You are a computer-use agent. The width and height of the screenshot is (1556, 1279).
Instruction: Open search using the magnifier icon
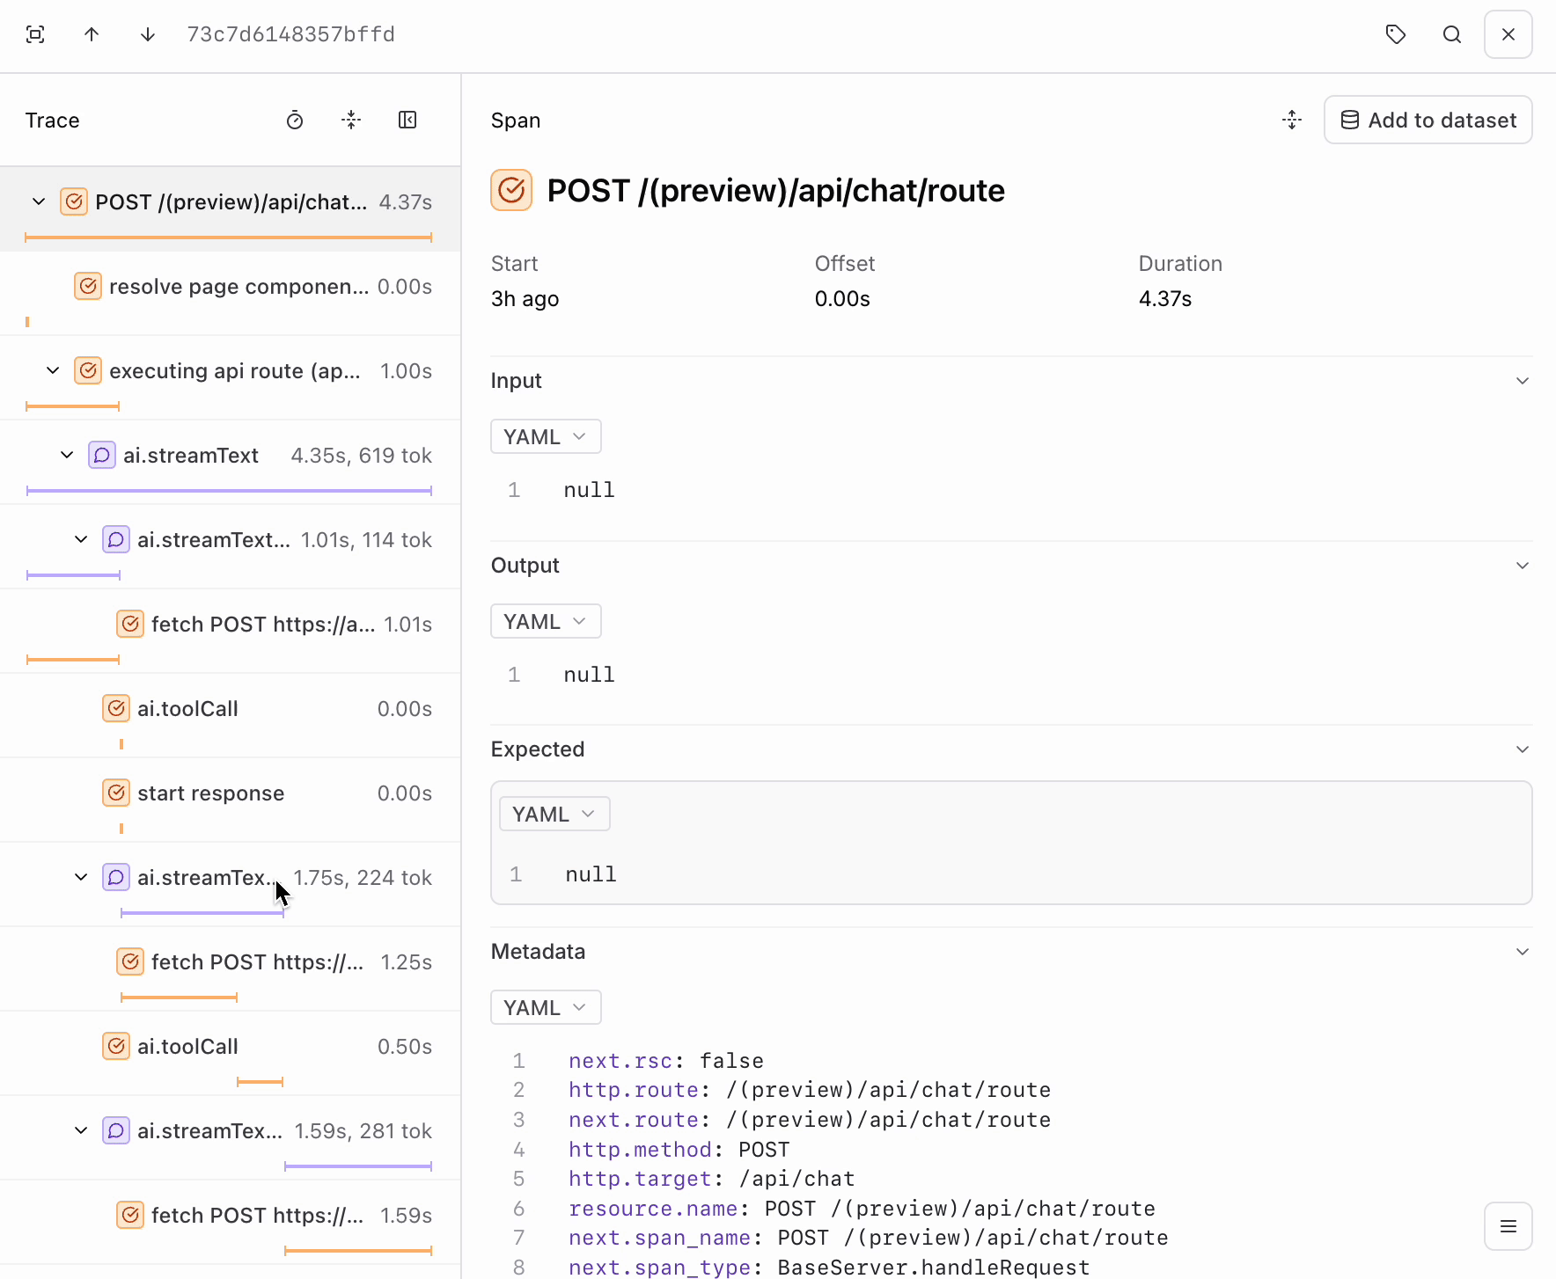click(x=1452, y=34)
